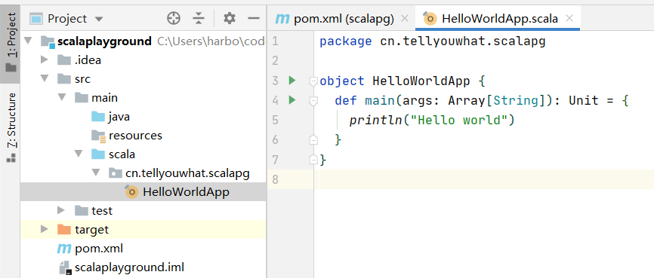Select the java source folder

(119, 117)
